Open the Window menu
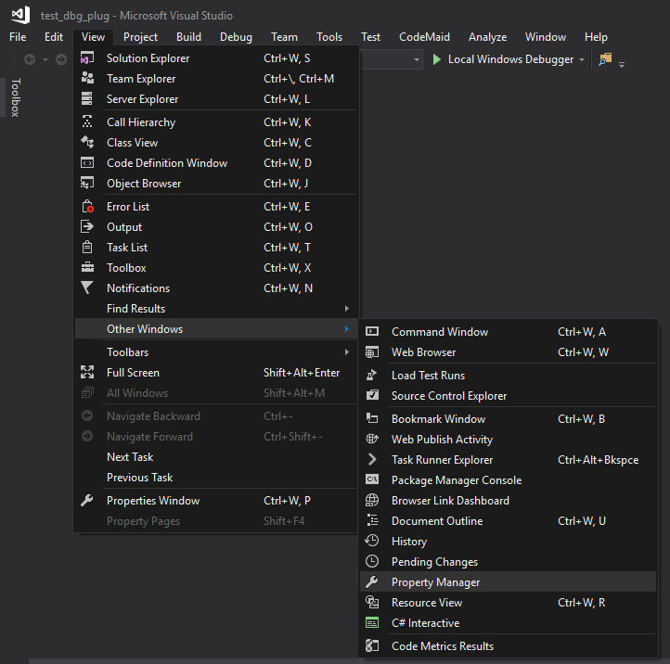 point(546,37)
